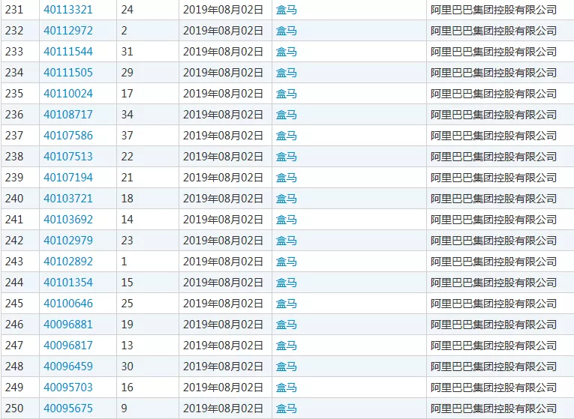Open registration number 40110024
The width and height of the screenshot is (574, 419).
(68, 94)
